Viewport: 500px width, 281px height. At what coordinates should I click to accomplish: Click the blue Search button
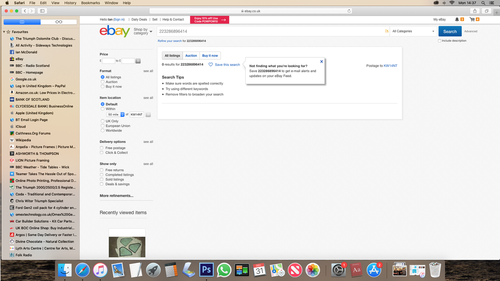[x=450, y=31]
